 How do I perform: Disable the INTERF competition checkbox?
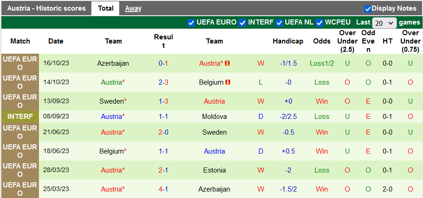(x=243, y=23)
